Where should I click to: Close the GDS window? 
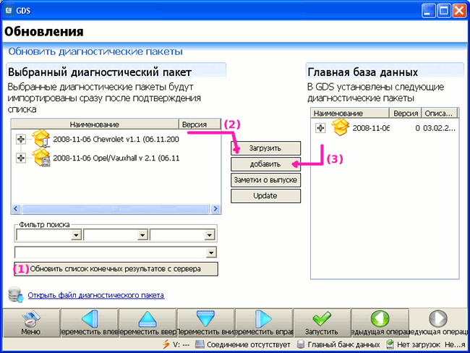pyautogui.click(x=459, y=11)
